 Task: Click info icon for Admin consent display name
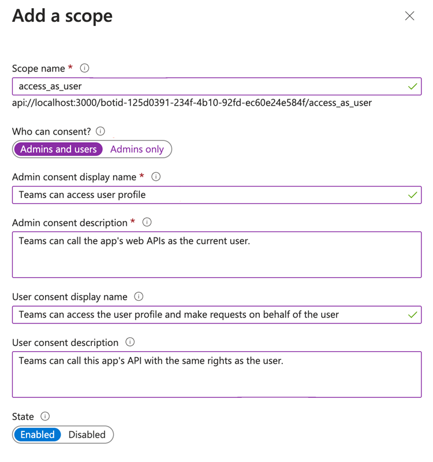pyautogui.click(x=156, y=177)
